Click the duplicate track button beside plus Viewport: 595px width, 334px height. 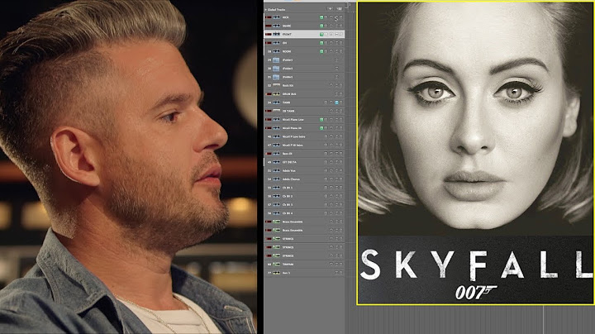click(x=339, y=9)
